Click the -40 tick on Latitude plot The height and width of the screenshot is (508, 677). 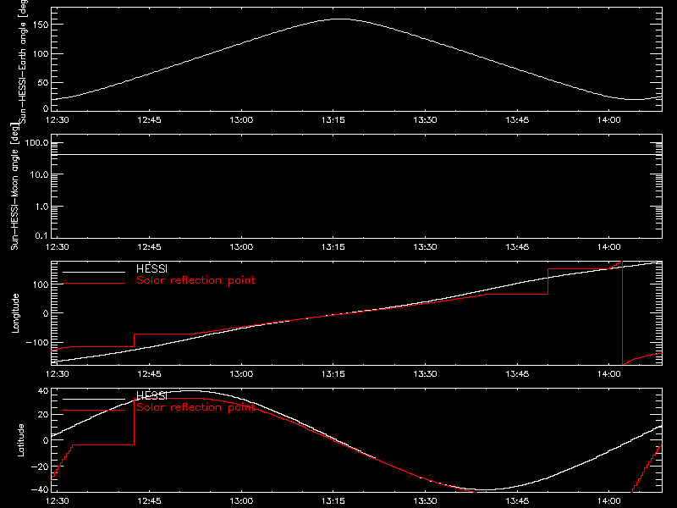(x=40, y=490)
